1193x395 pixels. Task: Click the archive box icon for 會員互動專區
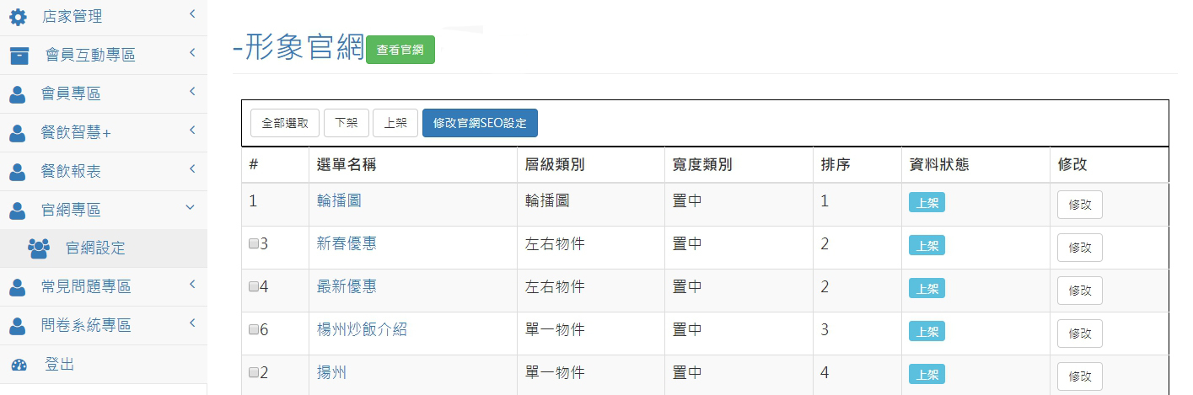pyautogui.click(x=19, y=56)
